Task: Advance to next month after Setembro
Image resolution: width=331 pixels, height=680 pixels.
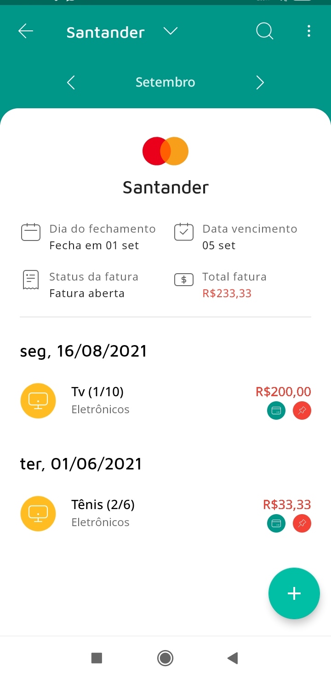Action: (260, 82)
